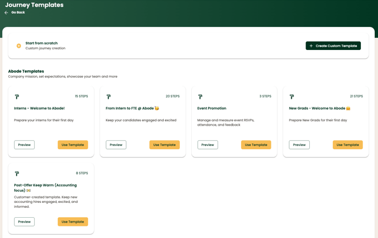The height and width of the screenshot is (238, 378).
Task: Use the Interns - Welcome to Abode template
Action: point(73,145)
